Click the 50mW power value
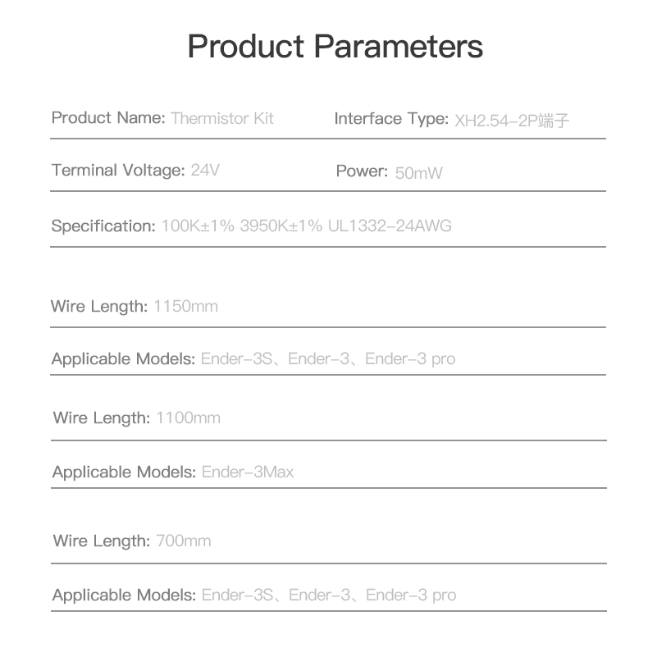The width and height of the screenshot is (648, 666). coord(418,173)
